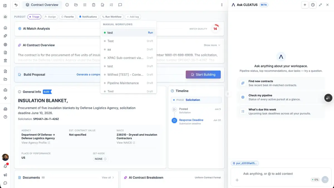The height and width of the screenshot is (188, 334).
Task: Open the View NAICS link
Action: click(126, 143)
